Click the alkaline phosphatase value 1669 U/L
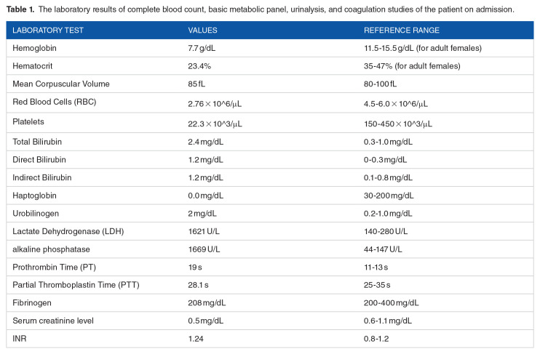The image size is (540, 354). click(204, 250)
